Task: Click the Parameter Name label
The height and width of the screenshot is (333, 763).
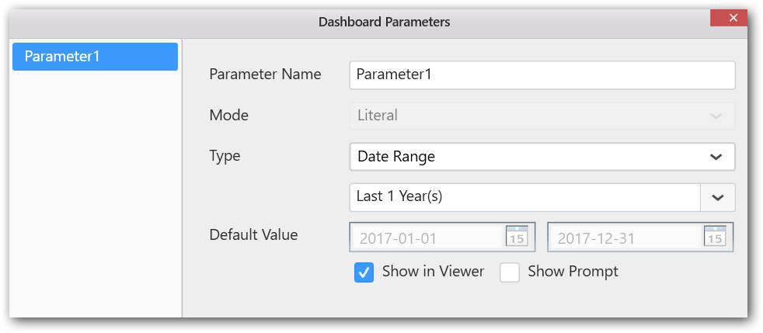Action: [265, 75]
